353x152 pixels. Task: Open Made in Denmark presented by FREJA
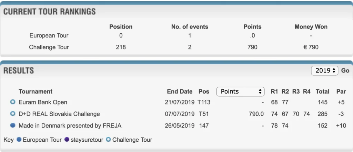click(70, 126)
